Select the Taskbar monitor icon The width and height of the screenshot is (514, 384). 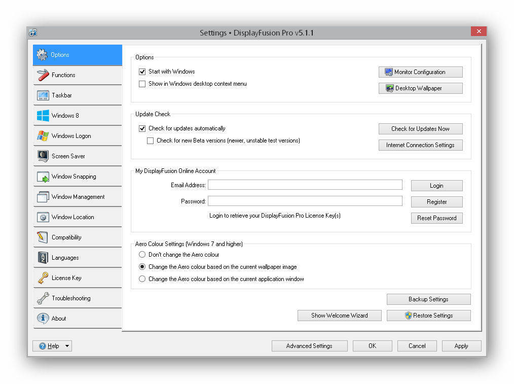pos(43,95)
